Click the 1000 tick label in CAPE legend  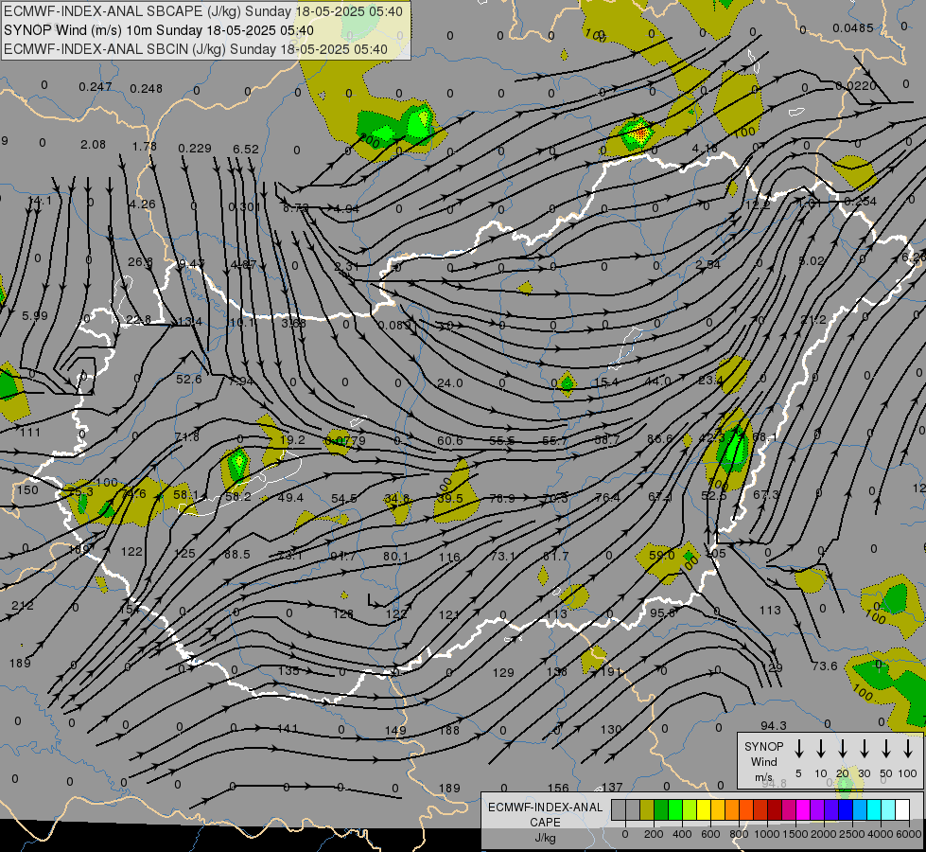(x=767, y=834)
